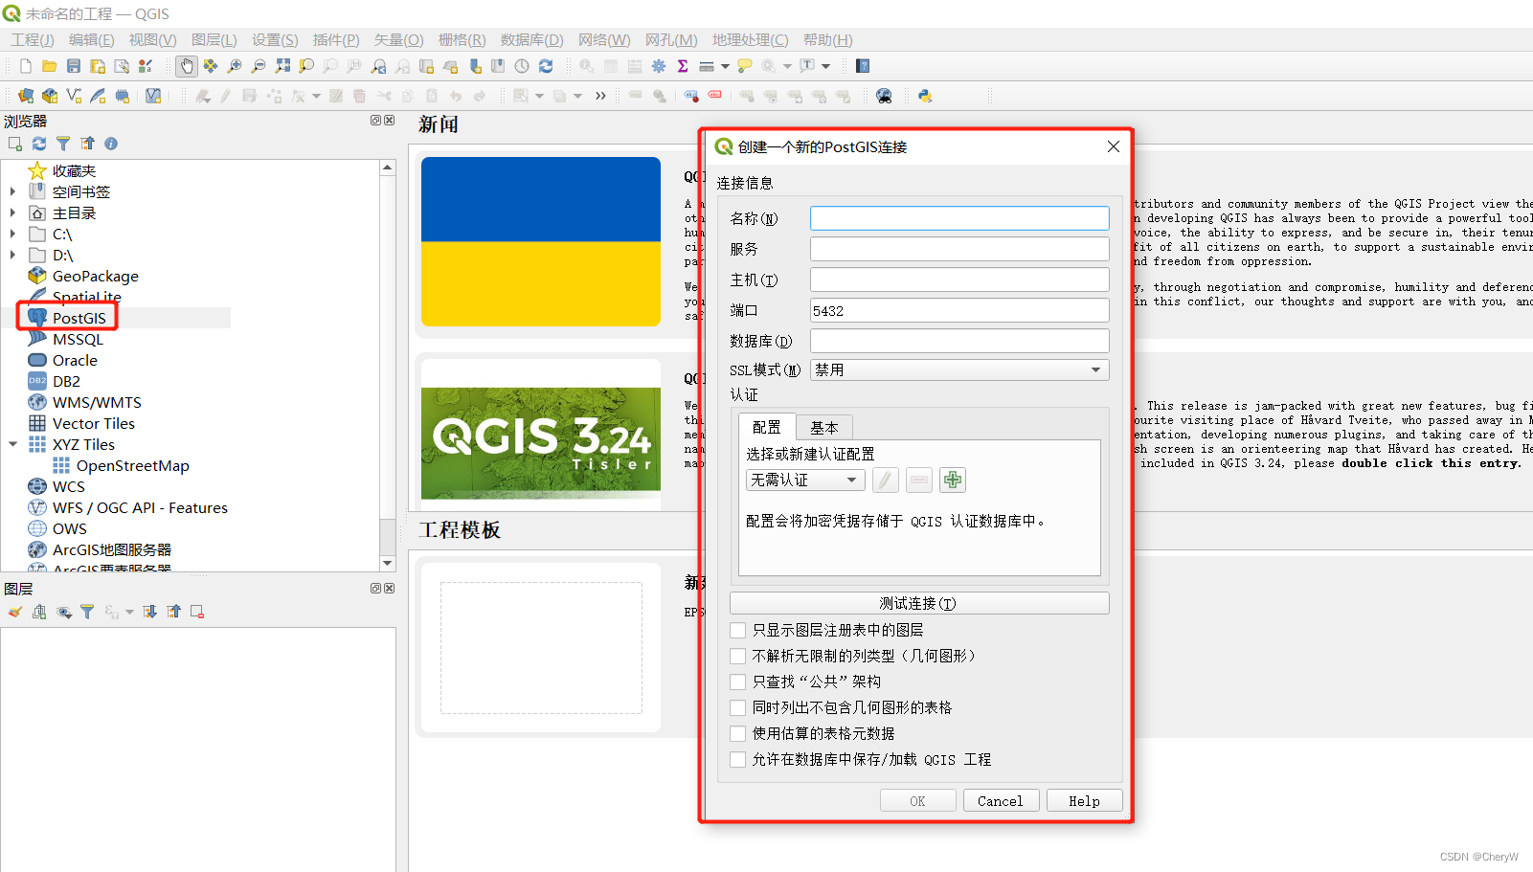Expand the C:\ drive node
This screenshot has height=872, width=1533.
click(12, 234)
